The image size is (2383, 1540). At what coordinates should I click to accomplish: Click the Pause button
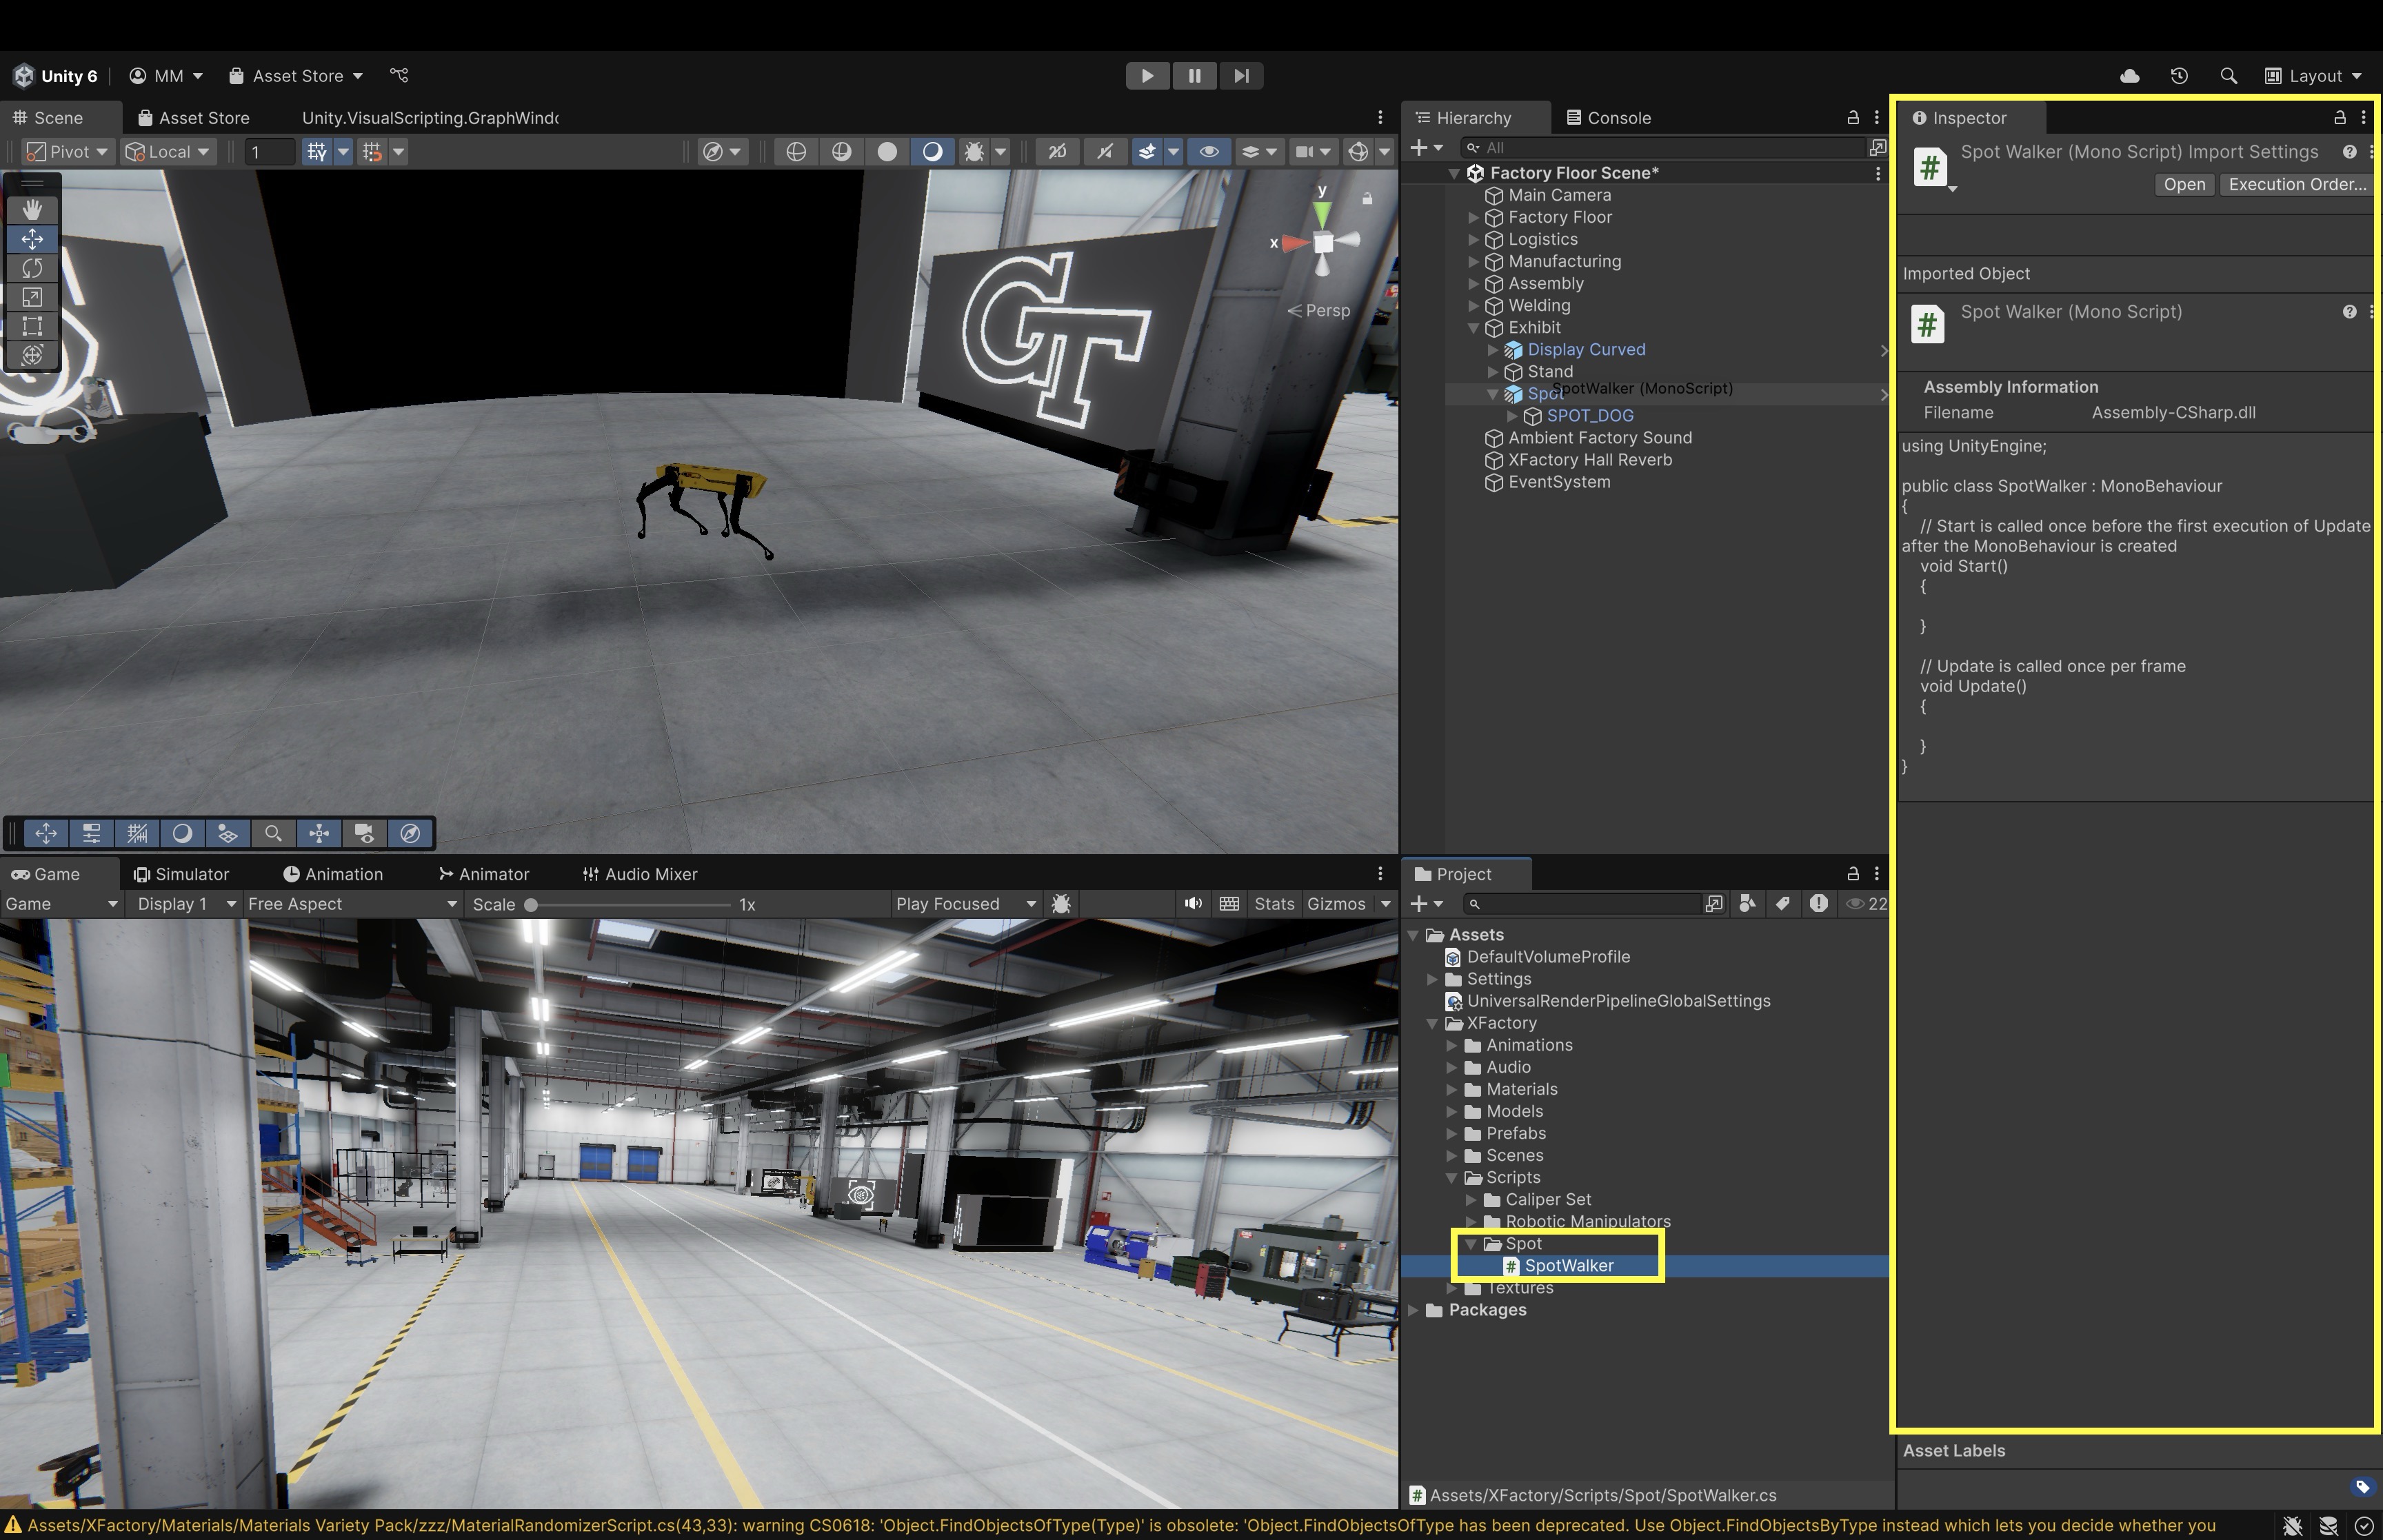coord(1194,76)
